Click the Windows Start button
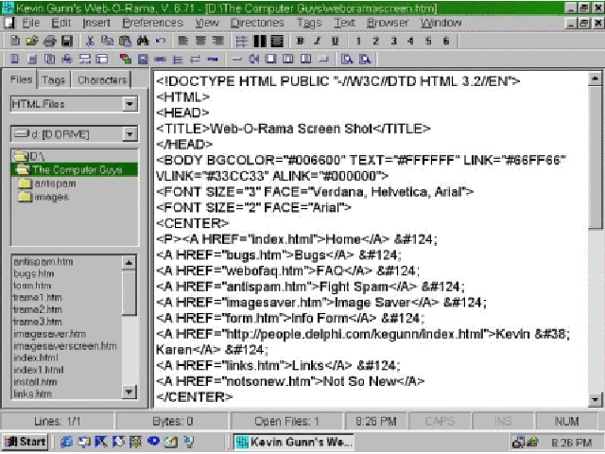Viewport: 605px width, 454px height. [26, 442]
